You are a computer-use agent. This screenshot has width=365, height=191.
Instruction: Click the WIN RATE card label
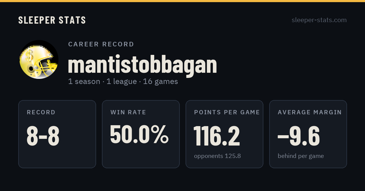[x=128, y=112]
